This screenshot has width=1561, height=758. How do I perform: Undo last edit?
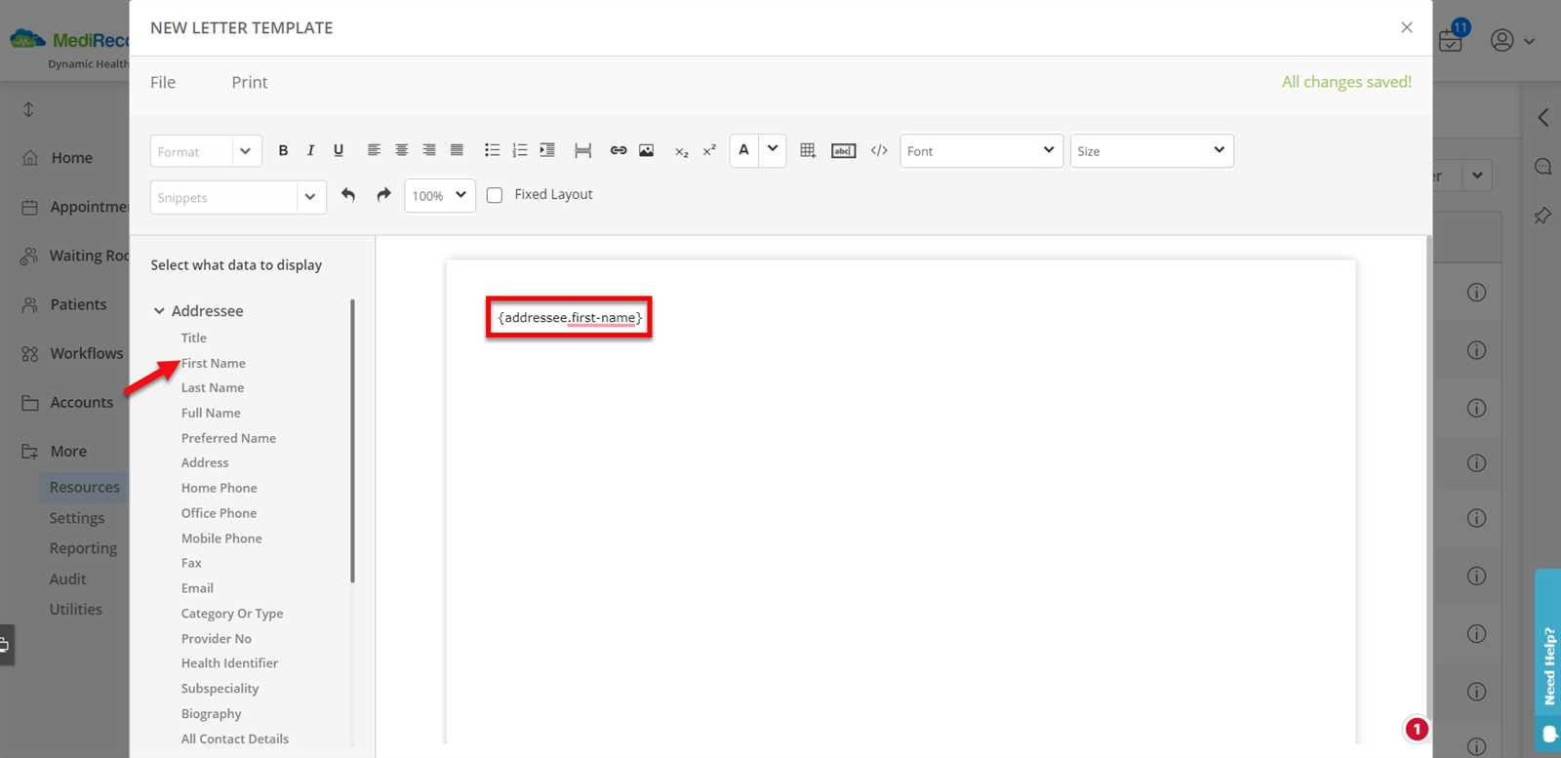348,195
